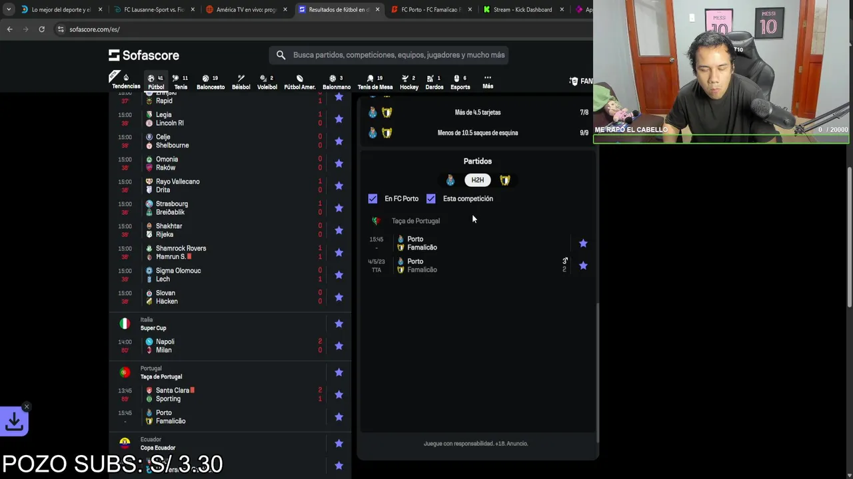Focus the Sofascore search field
The height and width of the screenshot is (479, 853).
click(x=389, y=55)
